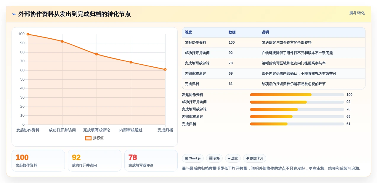Click the 发起协作资料 progress bar
This screenshot has height=183, width=377.
297,95
